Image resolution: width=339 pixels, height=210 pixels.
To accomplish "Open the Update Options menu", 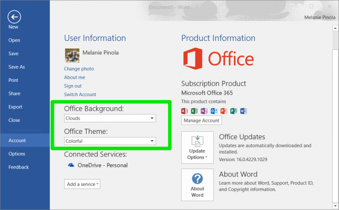I will point(198,148).
